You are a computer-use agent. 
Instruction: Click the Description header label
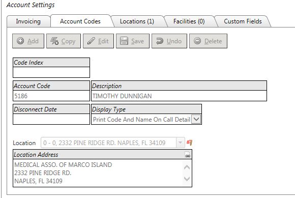(x=107, y=86)
